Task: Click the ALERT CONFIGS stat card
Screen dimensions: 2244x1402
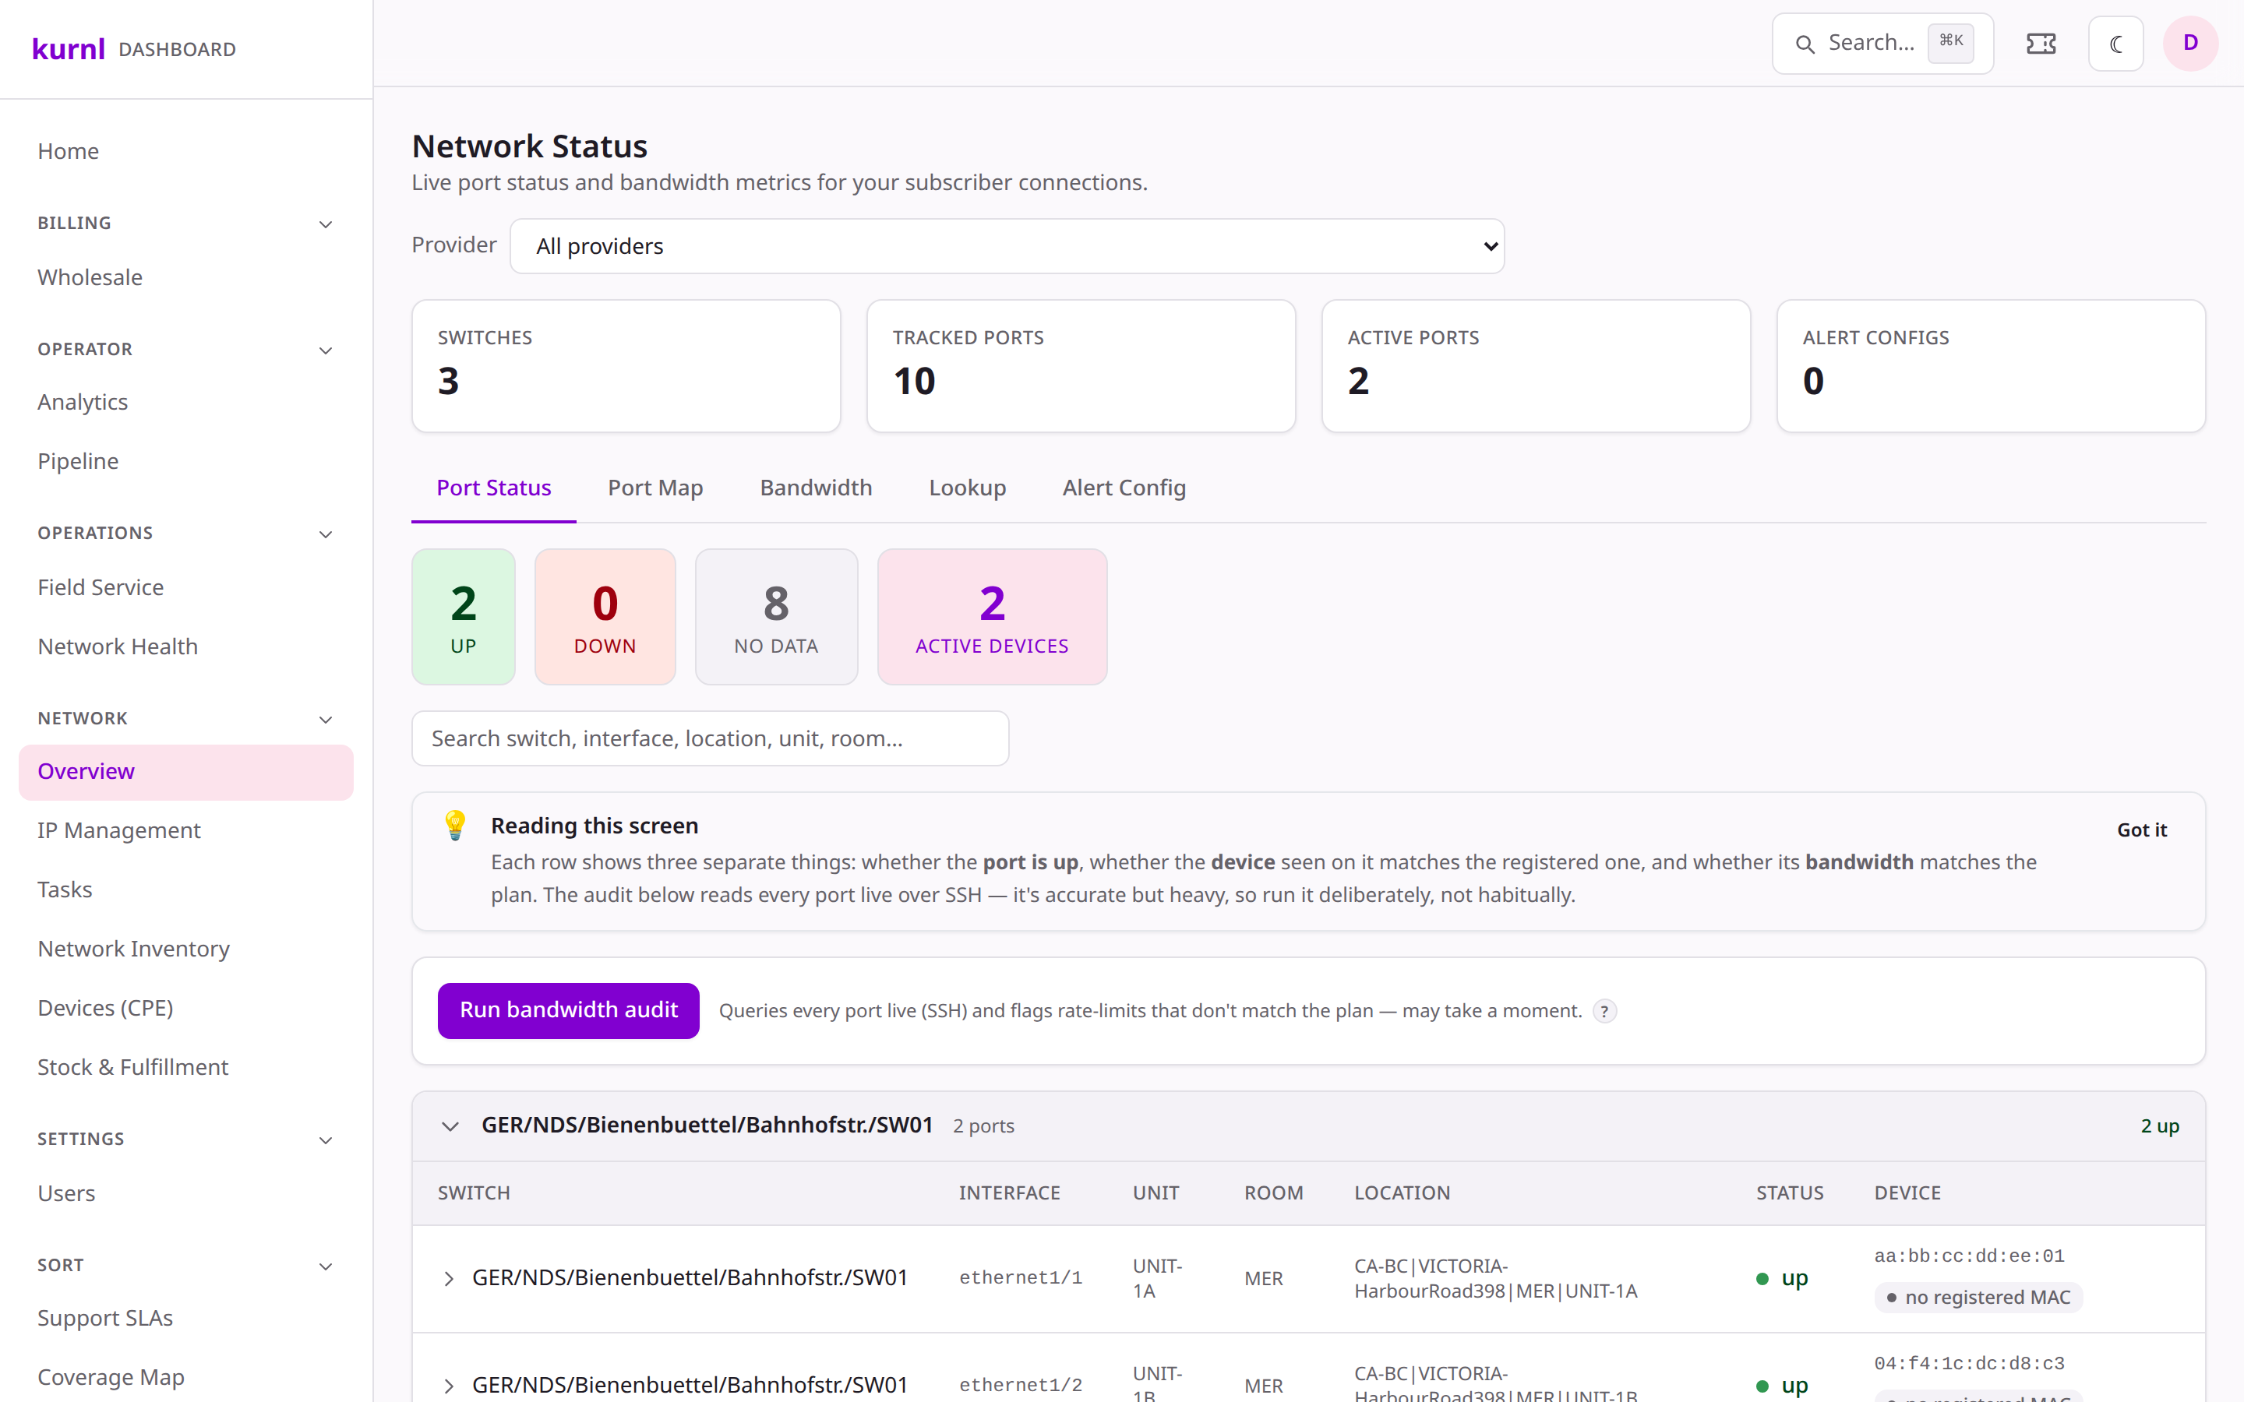Action: coord(1991,365)
